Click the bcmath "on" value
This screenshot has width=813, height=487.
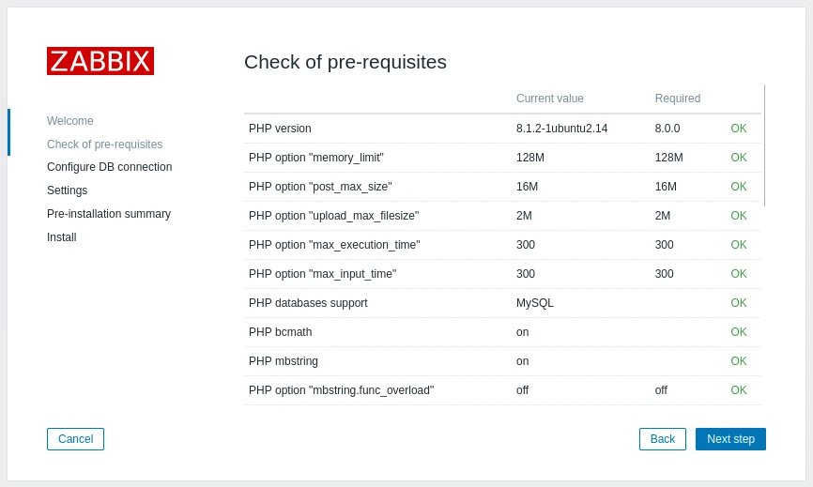coord(523,332)
